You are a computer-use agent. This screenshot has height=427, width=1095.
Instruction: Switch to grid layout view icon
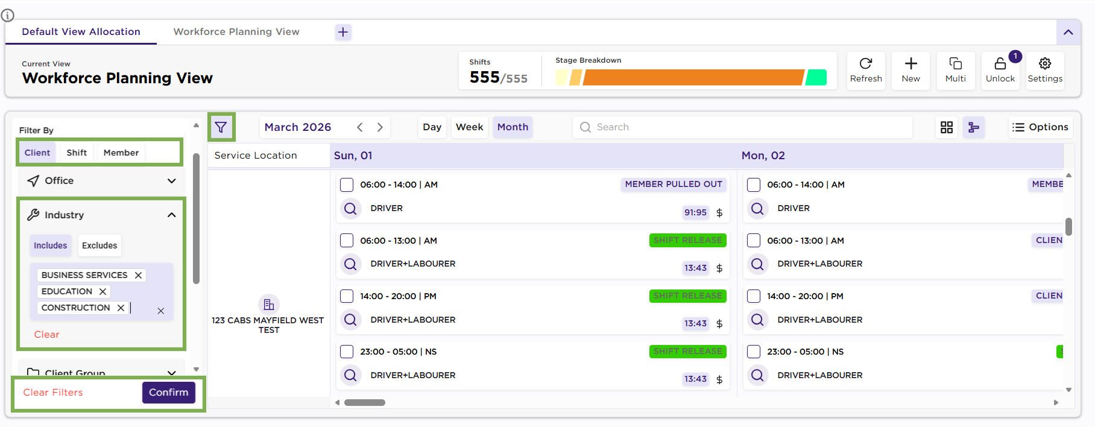946,127
